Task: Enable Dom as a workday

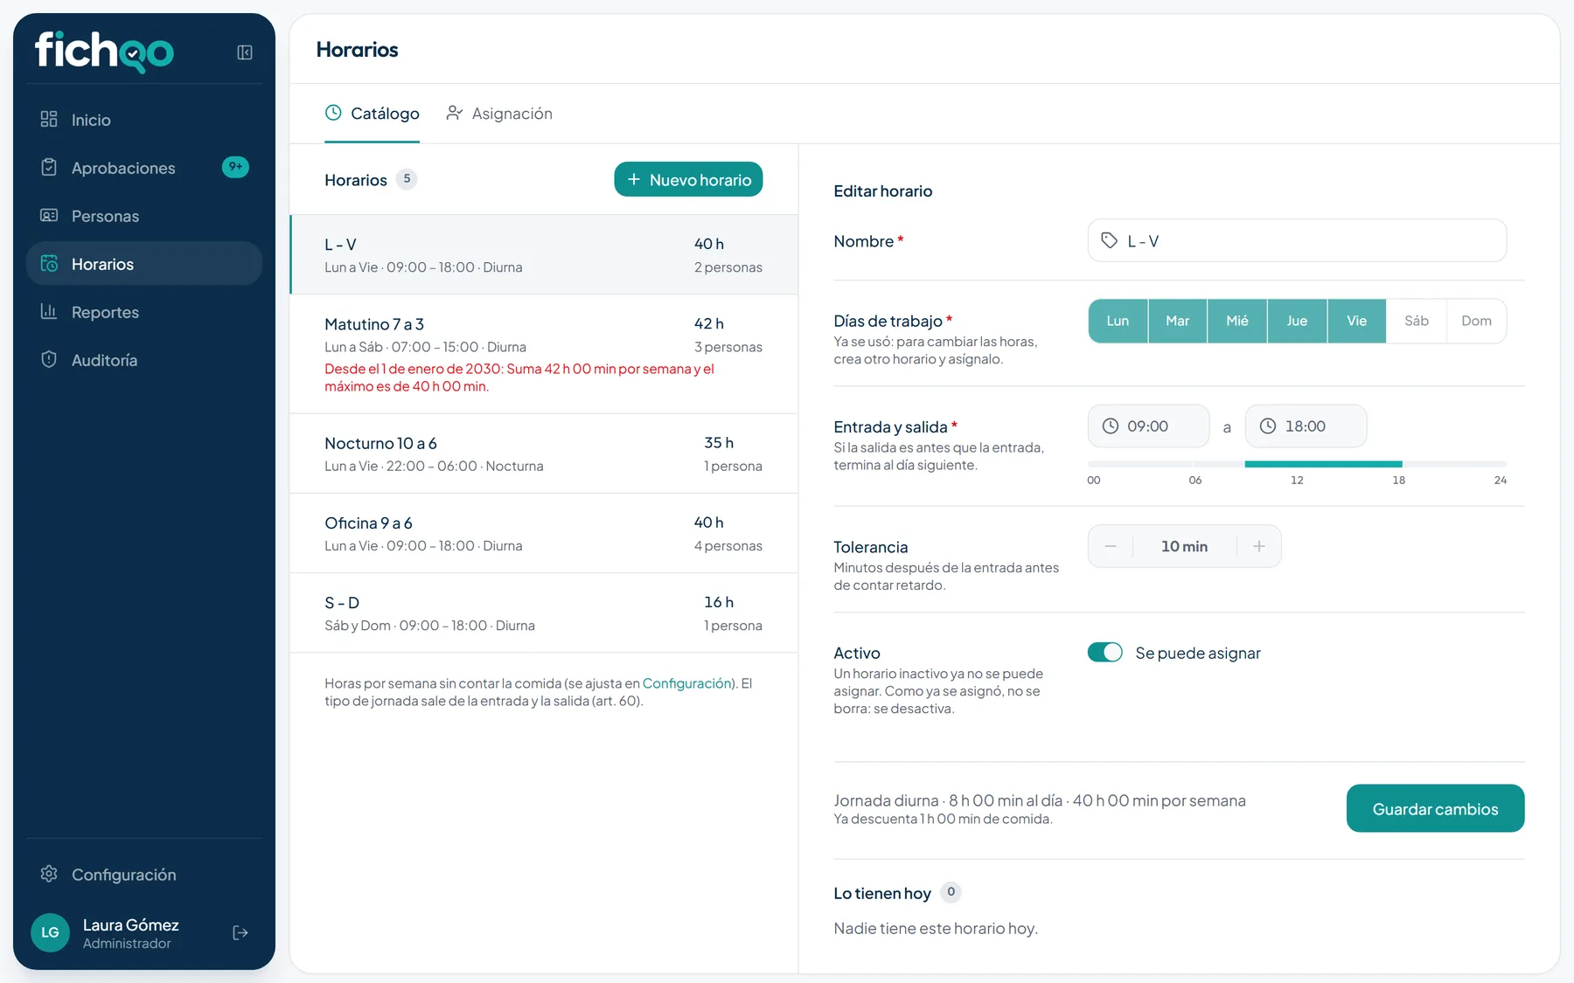Action: [1476, 321]
